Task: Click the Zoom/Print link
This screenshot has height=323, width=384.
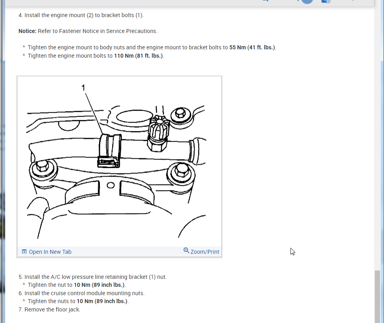Action: [x=205, y=251]
